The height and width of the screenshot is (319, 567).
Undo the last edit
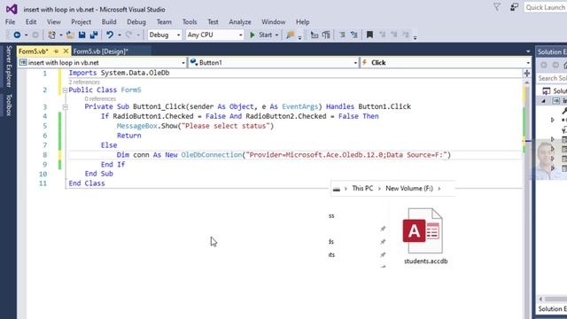(x=110, y=35)
